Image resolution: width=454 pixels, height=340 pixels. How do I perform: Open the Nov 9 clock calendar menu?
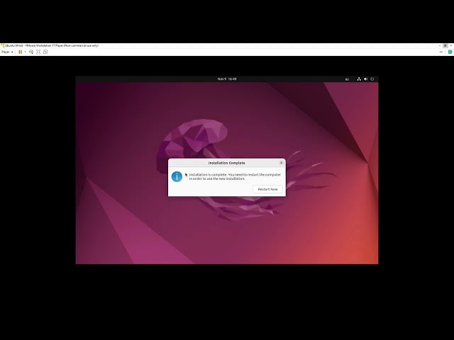point(227,79)
